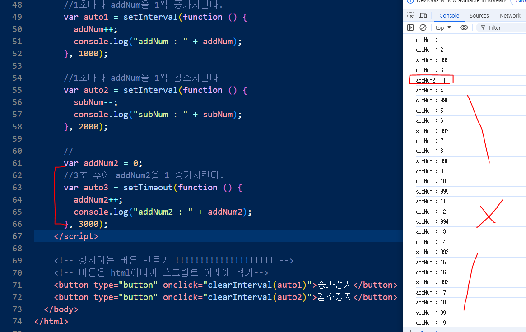This screenshot has height=332, width=526.
Task: Click editor line number 49
Action: (x=17, y=17)
